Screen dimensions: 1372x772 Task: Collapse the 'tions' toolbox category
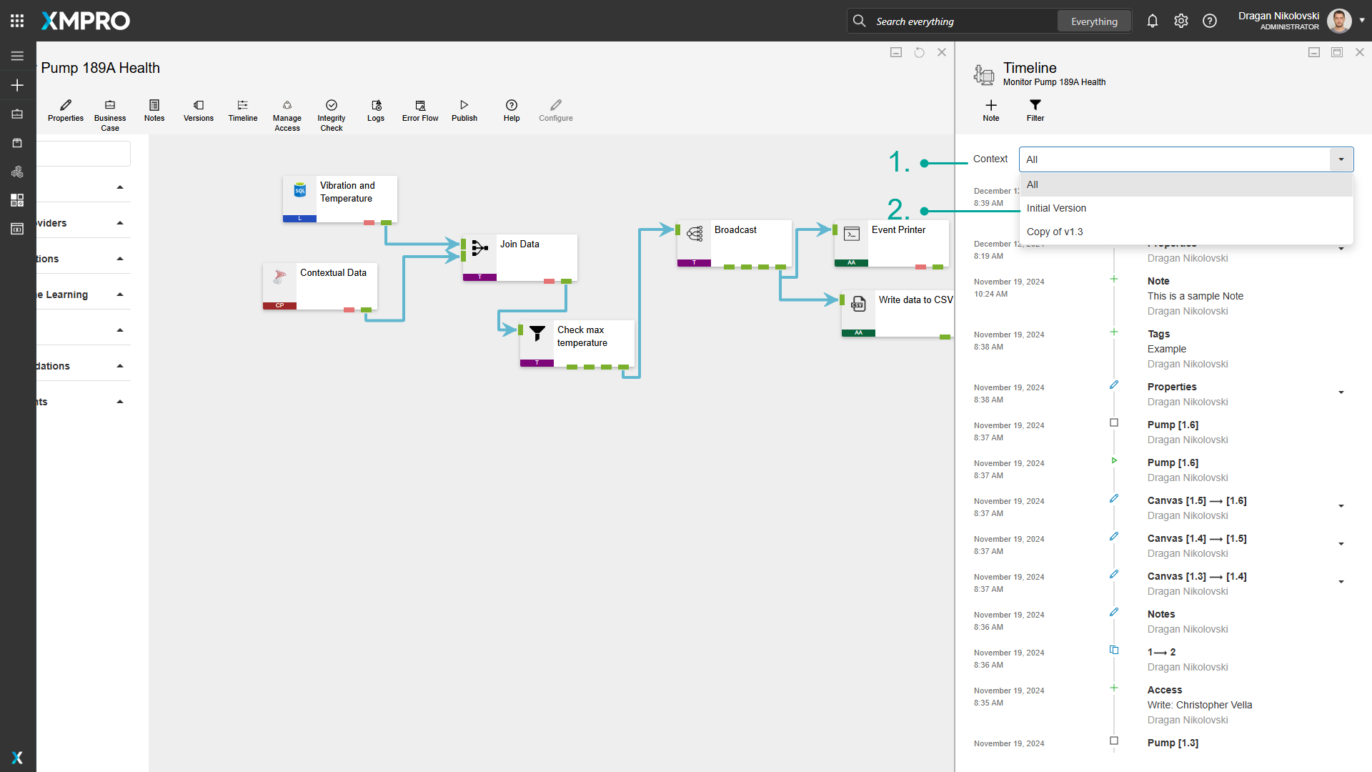coord(120,259)
